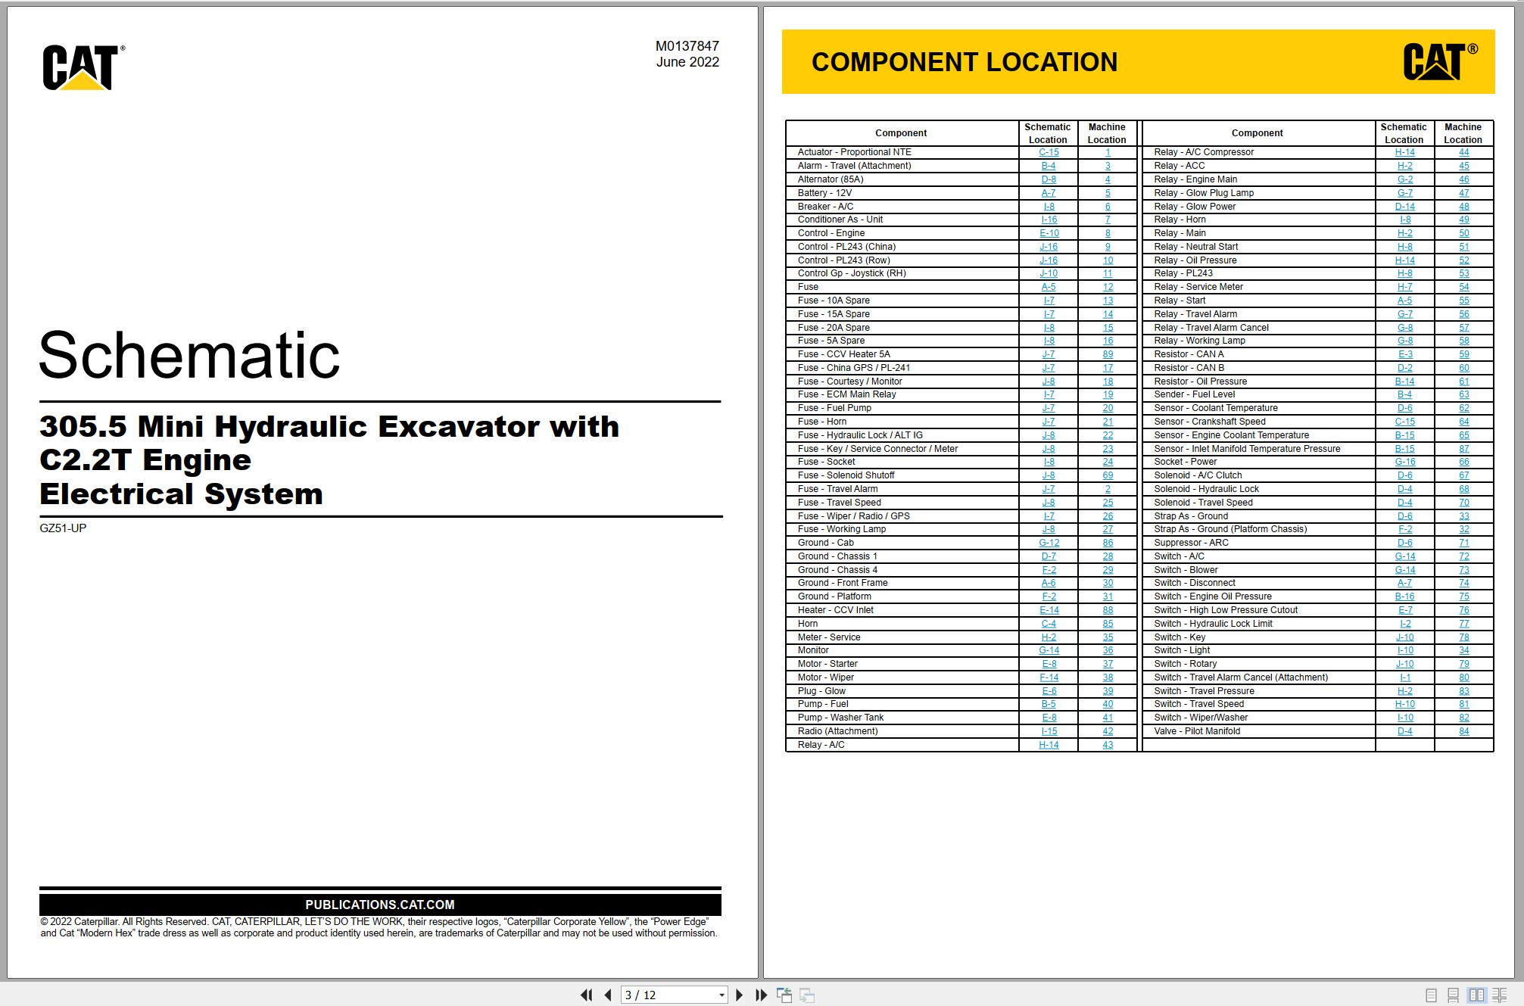Follow schematic link D-8 for Alternator (85A)
Image resolution: width=1524 pixels, height=1006 pixels.
[x=1049, y=179]
